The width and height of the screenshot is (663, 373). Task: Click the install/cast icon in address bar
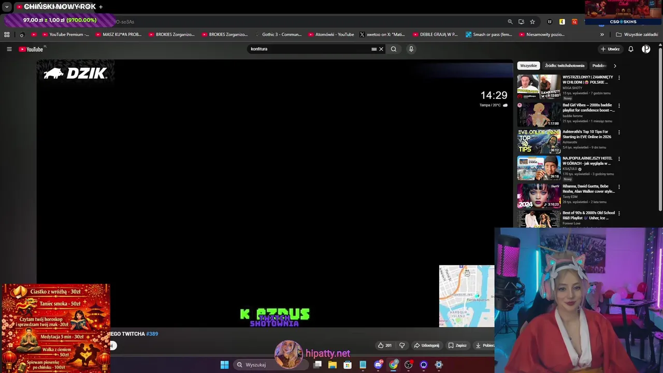[x=521, y=22]
